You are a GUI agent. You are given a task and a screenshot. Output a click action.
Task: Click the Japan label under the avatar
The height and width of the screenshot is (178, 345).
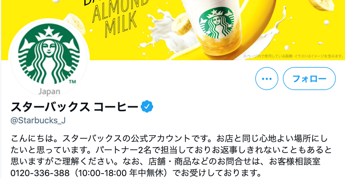click(x=49, y=92)
